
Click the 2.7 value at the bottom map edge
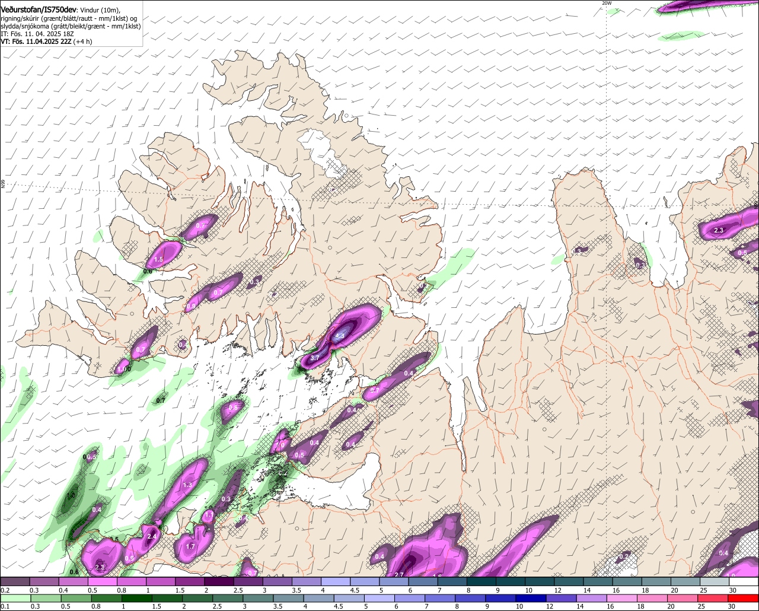(x=399, y=574)
